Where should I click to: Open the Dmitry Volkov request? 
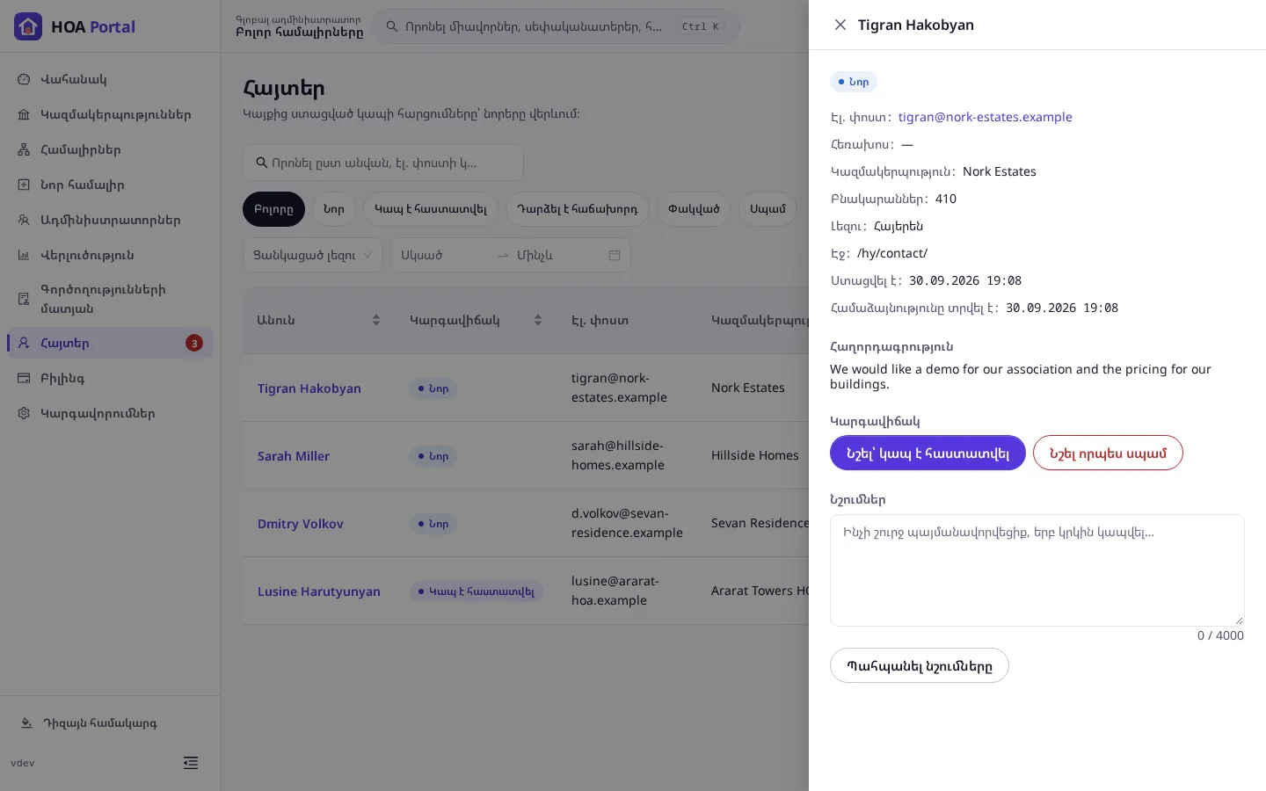[301, 524]
